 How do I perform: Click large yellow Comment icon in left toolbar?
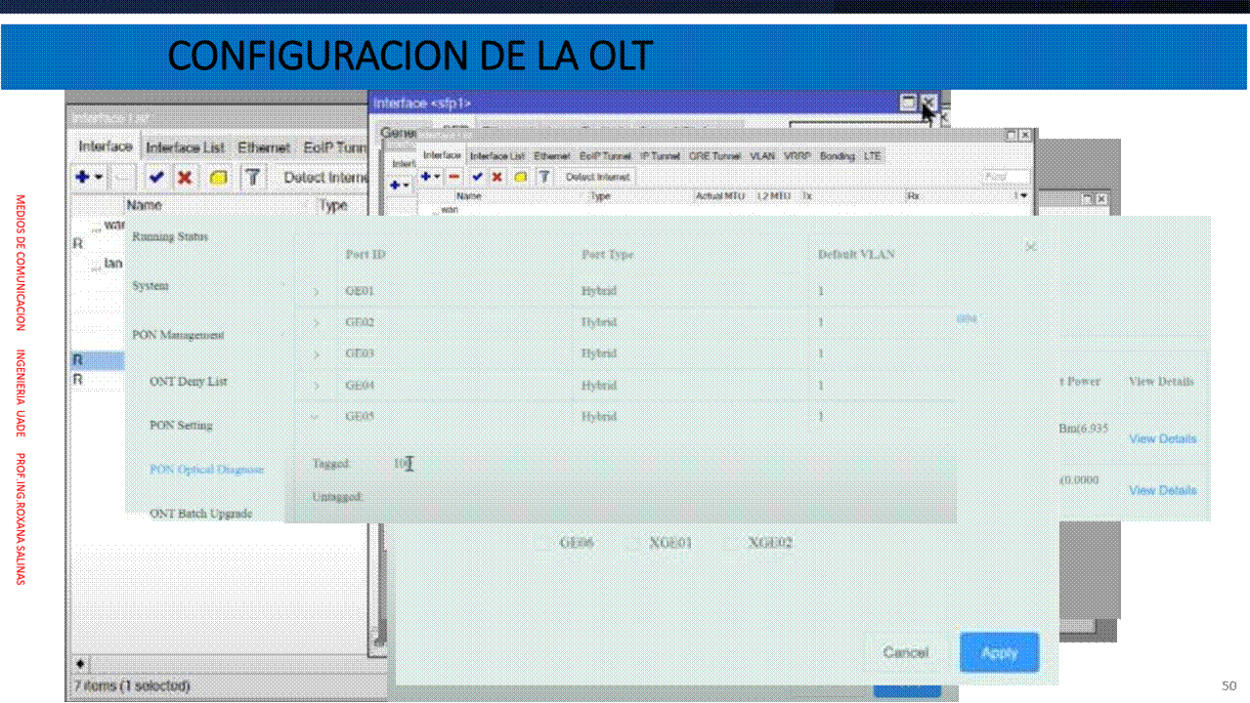click(x=219, y=178)
